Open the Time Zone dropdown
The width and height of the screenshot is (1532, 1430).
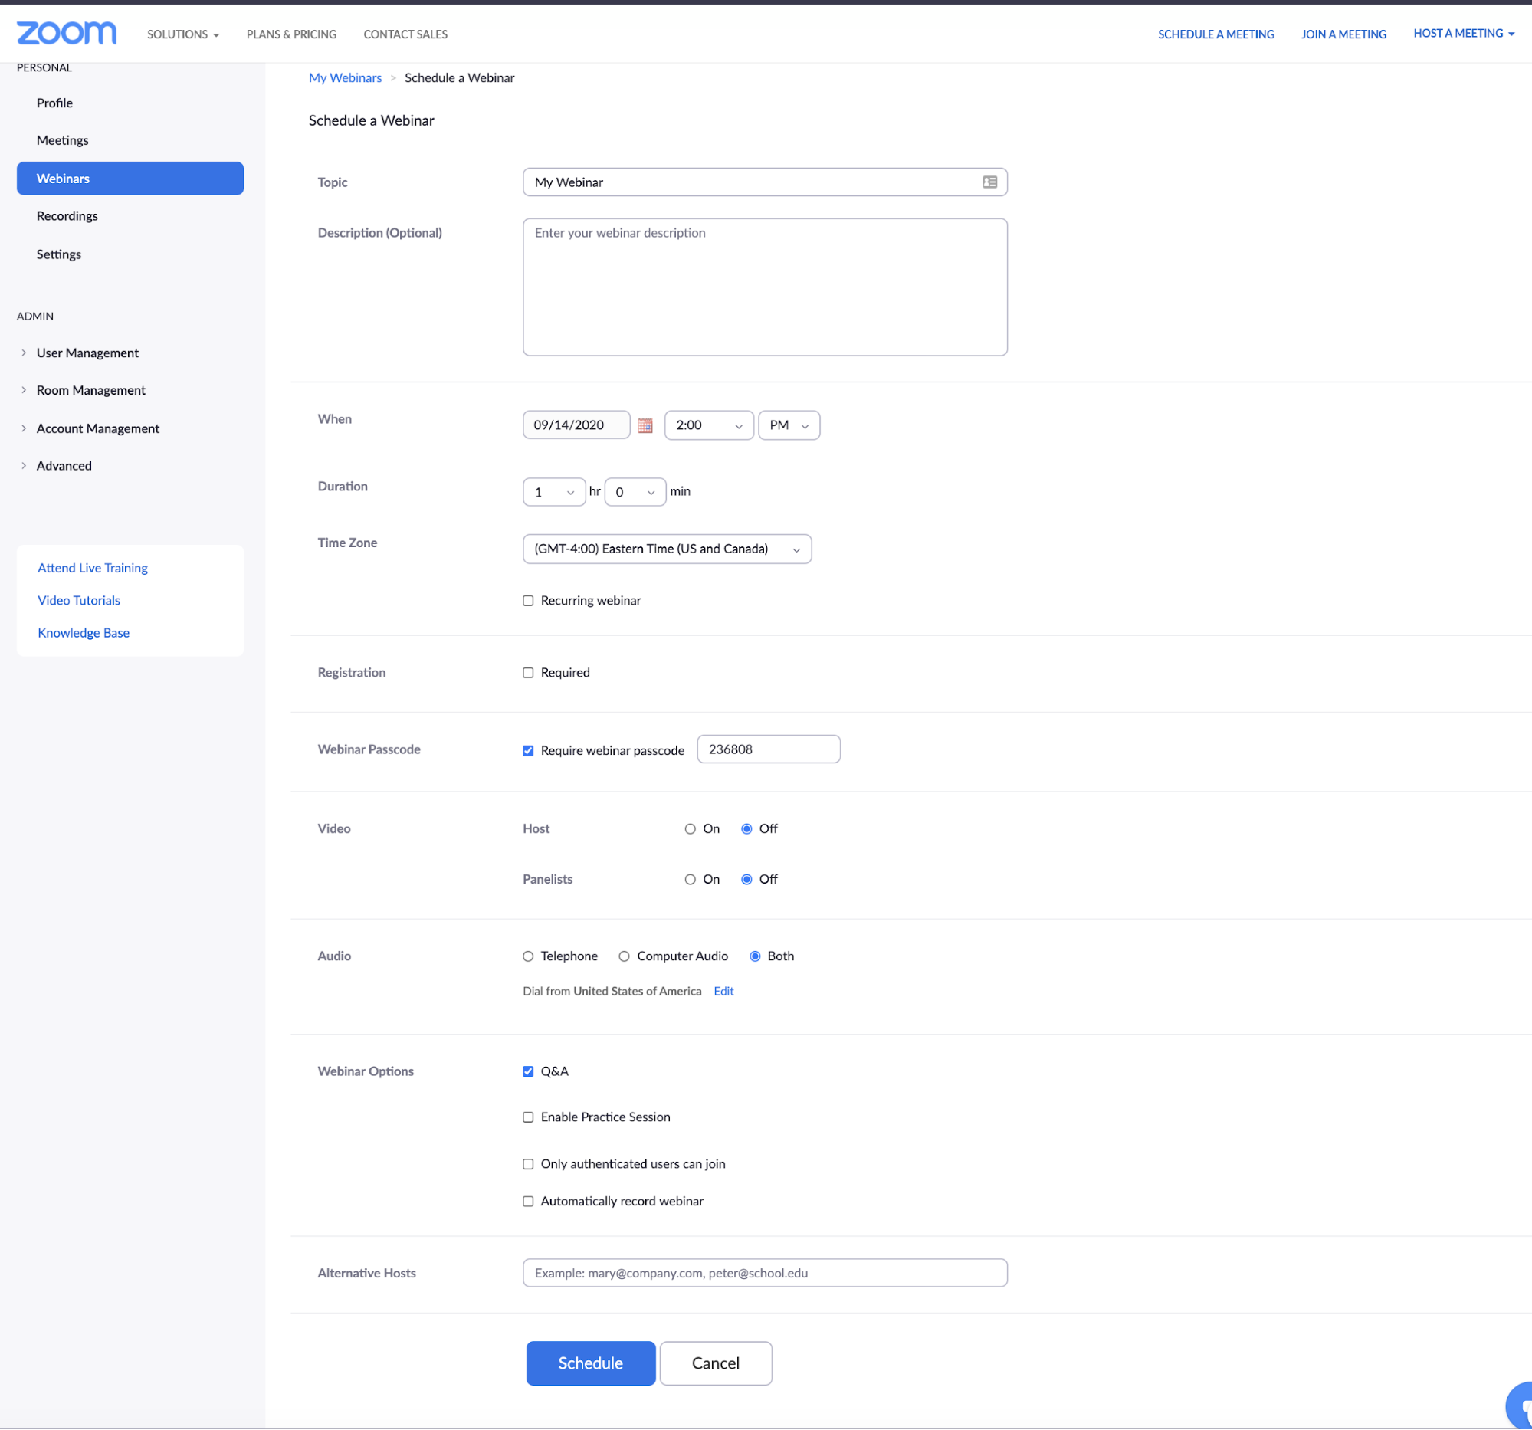667,549
